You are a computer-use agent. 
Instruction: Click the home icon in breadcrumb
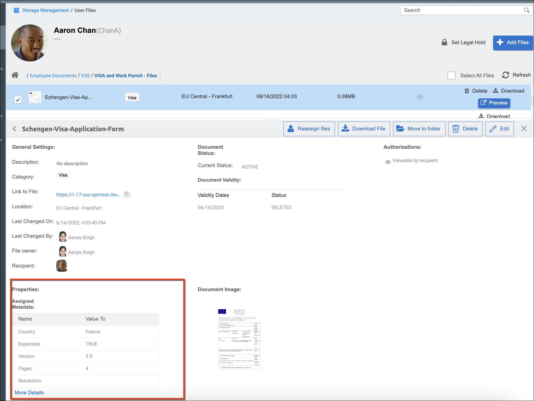pos(15,75)
